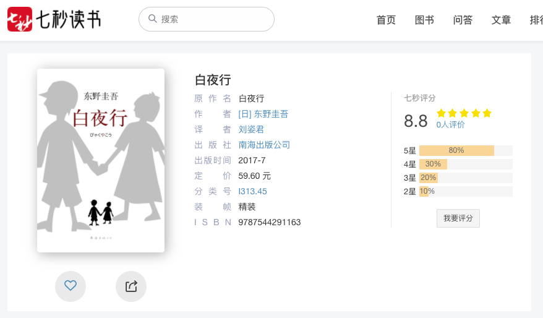The height and width of the screenshot is (318, 543).
Task: Open the classification link I313.45
Action: click(252, 191)
